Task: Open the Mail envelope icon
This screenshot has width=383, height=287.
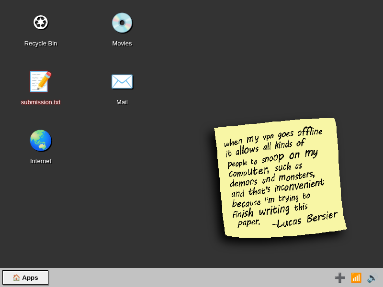Action: click(122, 81)
